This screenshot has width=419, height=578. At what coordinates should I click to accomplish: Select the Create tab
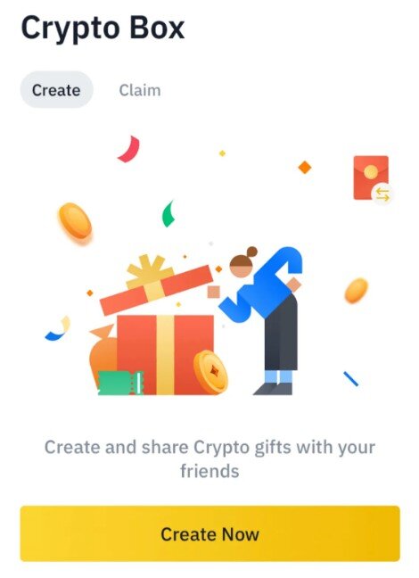pyautogui.click(x=56, y=90)
